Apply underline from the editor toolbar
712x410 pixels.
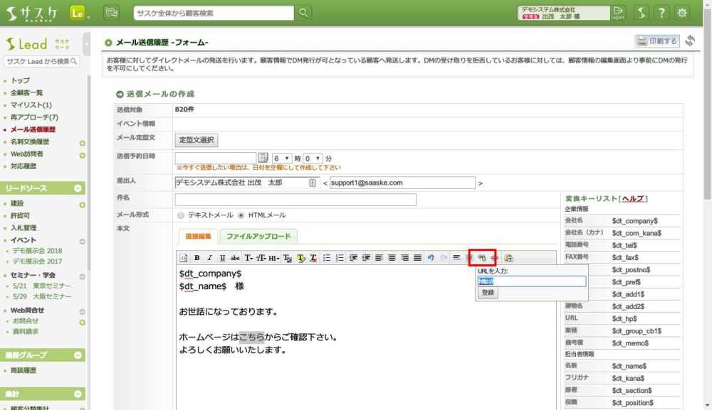(x=222, y=258)
